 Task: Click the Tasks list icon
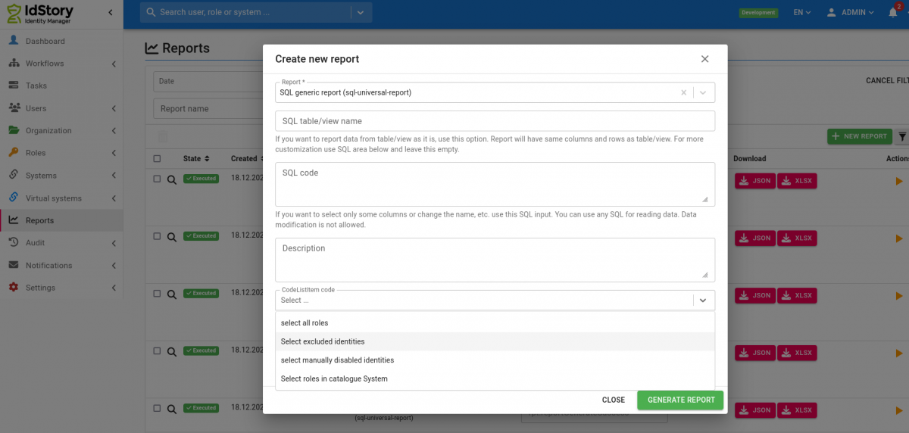pos(14,86)
